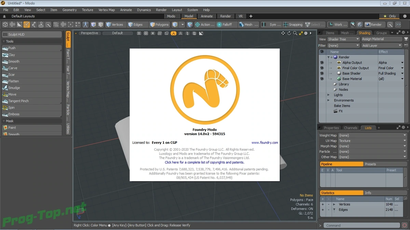Screen dimensions: 410x230
Task: Collapse the Render tree node
Action: [x=328, y=57]
